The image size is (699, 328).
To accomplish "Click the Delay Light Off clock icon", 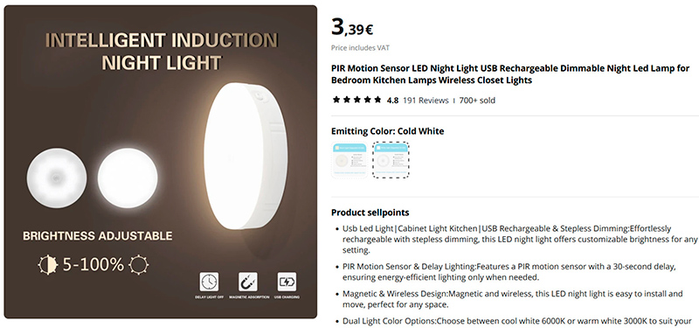I will tap(209, 282).
